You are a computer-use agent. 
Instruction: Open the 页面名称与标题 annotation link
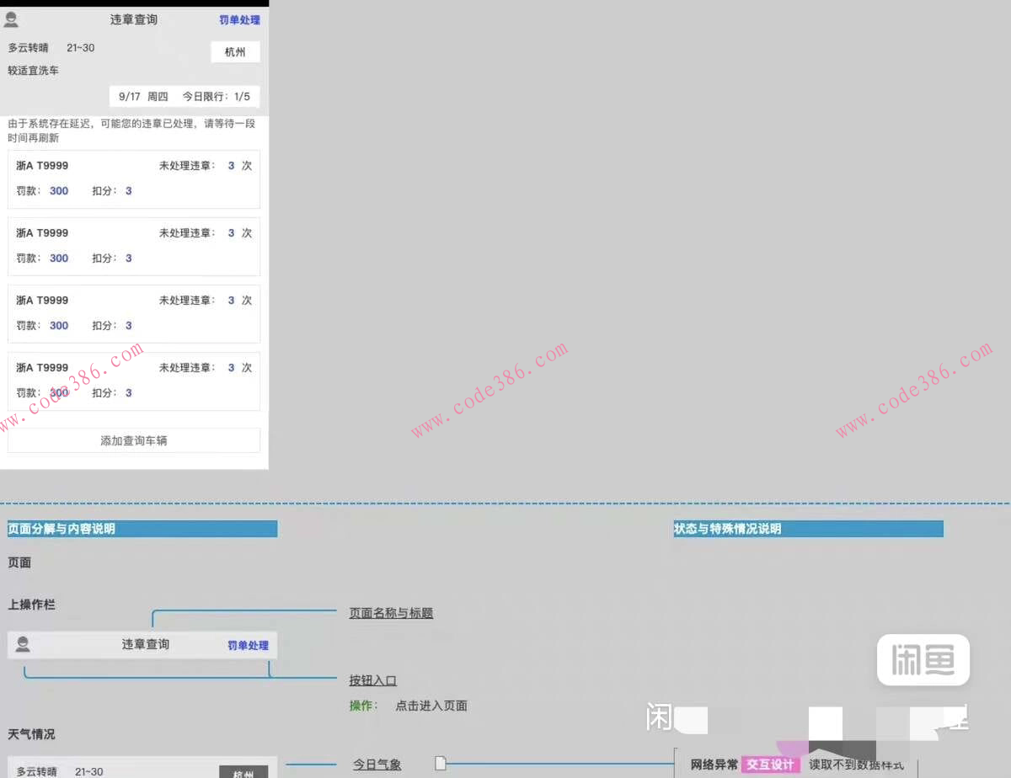[391, 613]
